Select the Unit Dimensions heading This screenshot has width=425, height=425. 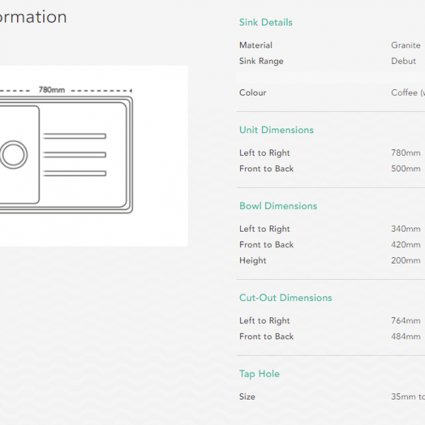[276, 130]
